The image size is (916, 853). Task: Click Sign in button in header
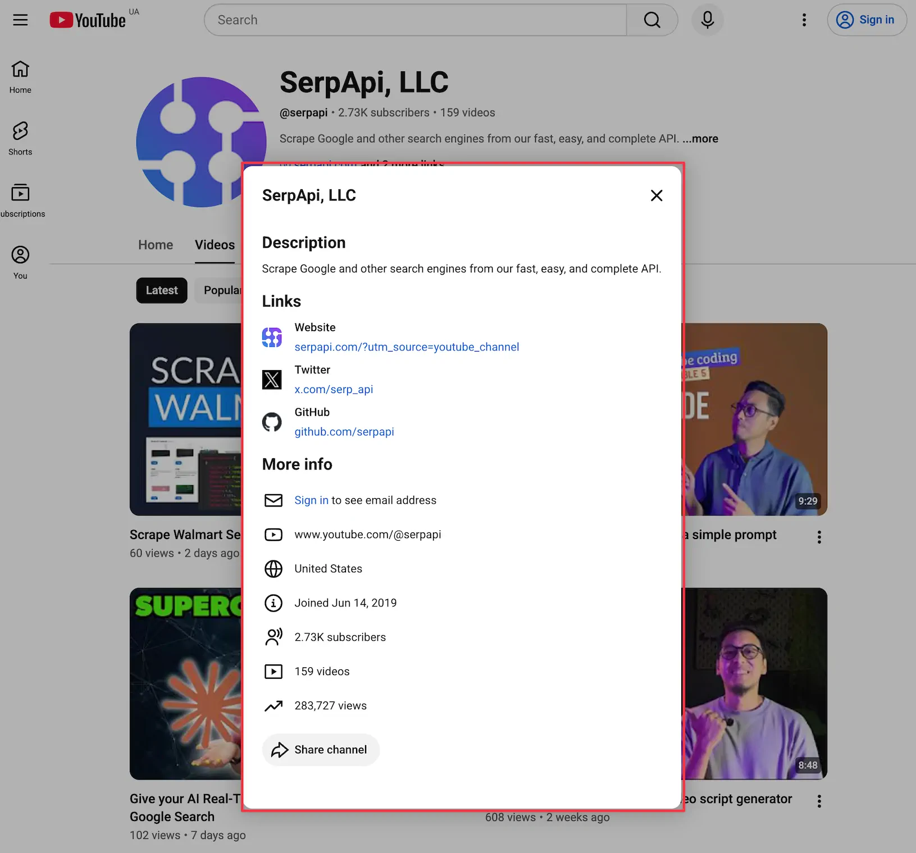point(867,20)
